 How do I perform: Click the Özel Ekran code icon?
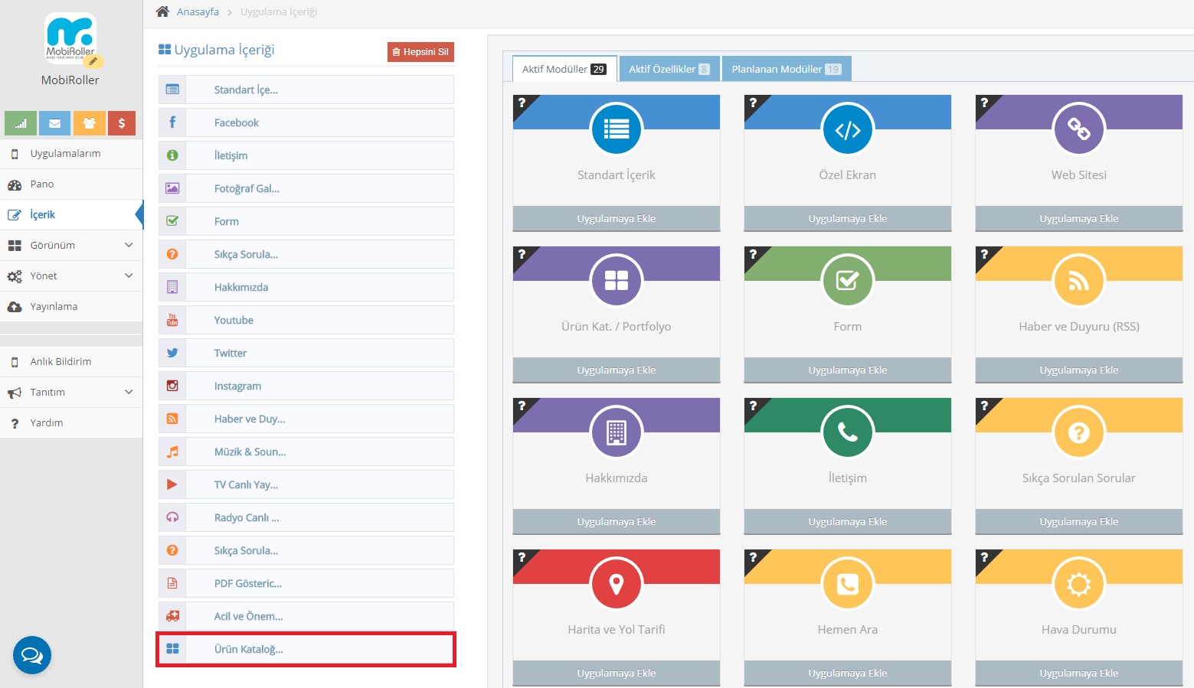coord(848,129)
